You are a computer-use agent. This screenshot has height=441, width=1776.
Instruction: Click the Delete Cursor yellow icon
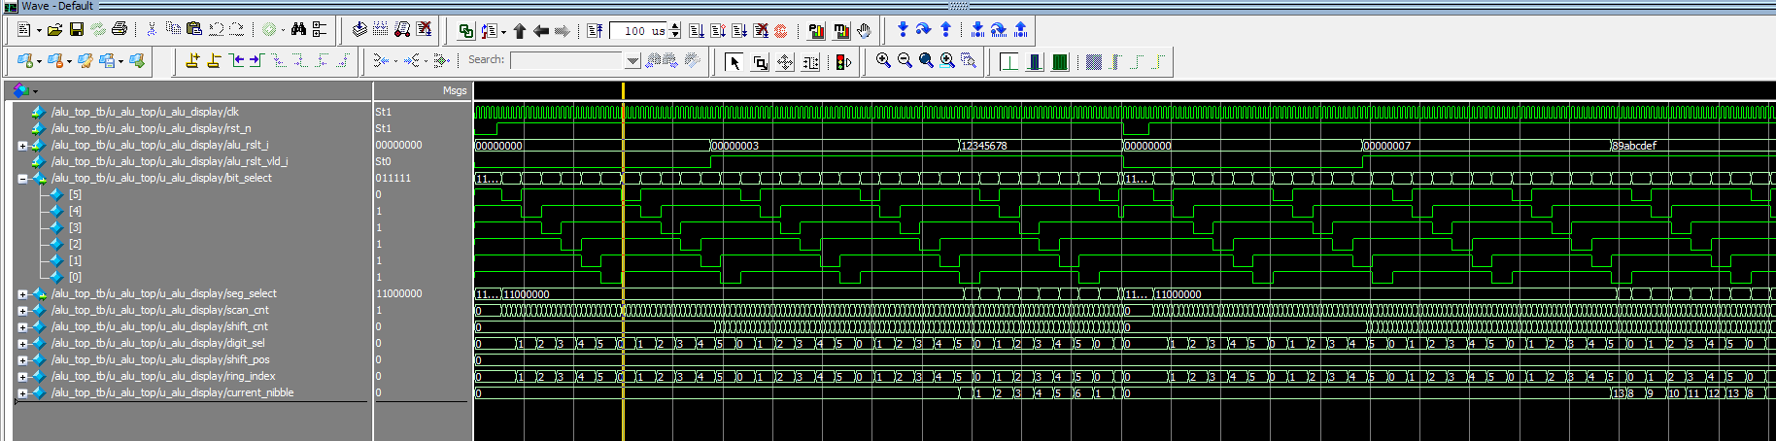tap(214, 60)
